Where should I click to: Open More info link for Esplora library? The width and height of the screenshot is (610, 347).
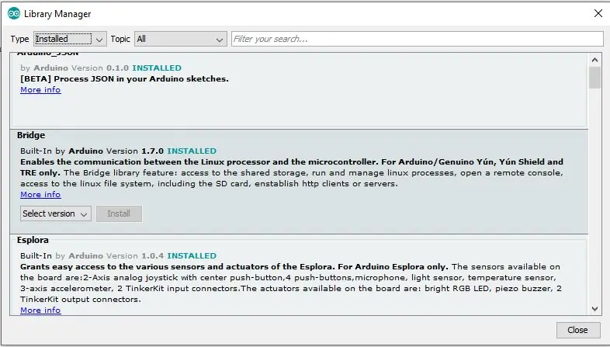pos(40,310)
